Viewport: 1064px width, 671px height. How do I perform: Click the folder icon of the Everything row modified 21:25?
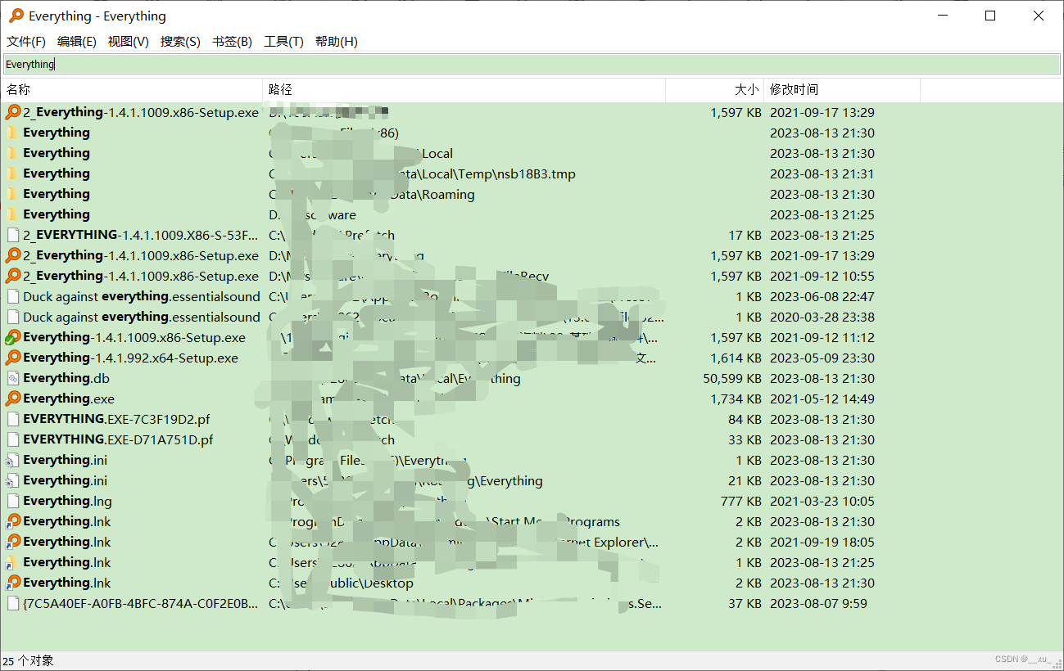[13, 214]
